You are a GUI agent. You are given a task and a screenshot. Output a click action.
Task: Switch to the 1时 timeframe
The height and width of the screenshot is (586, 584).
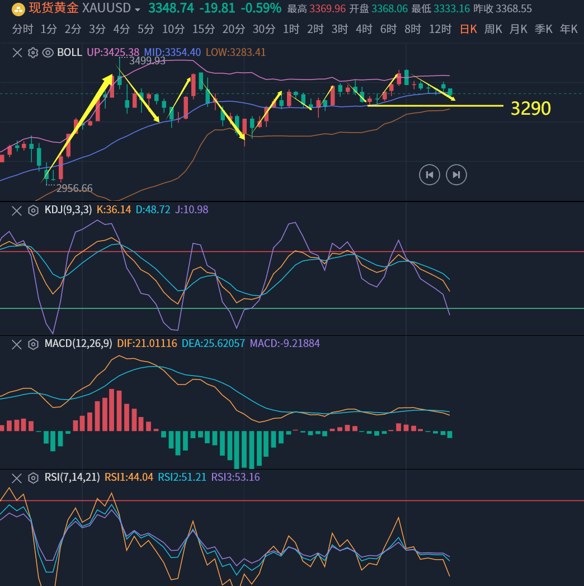pos(291,29)
